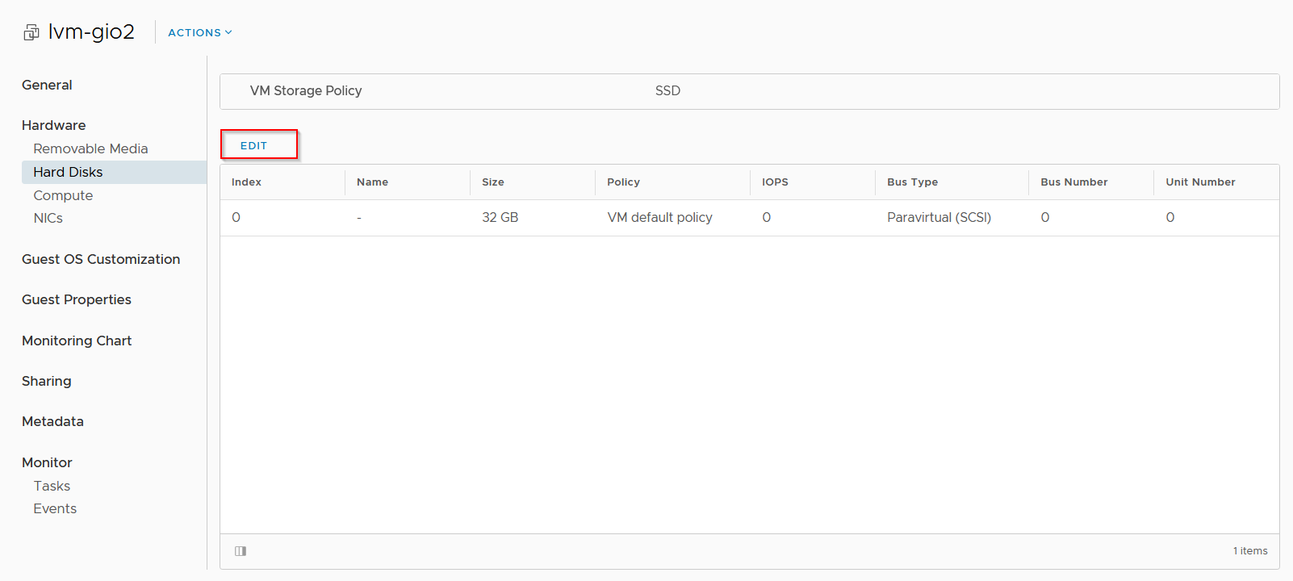Expand the ACTIONS dropdown menu
The width and height of the screenshot is (1293, 581).
click(200, 32)
